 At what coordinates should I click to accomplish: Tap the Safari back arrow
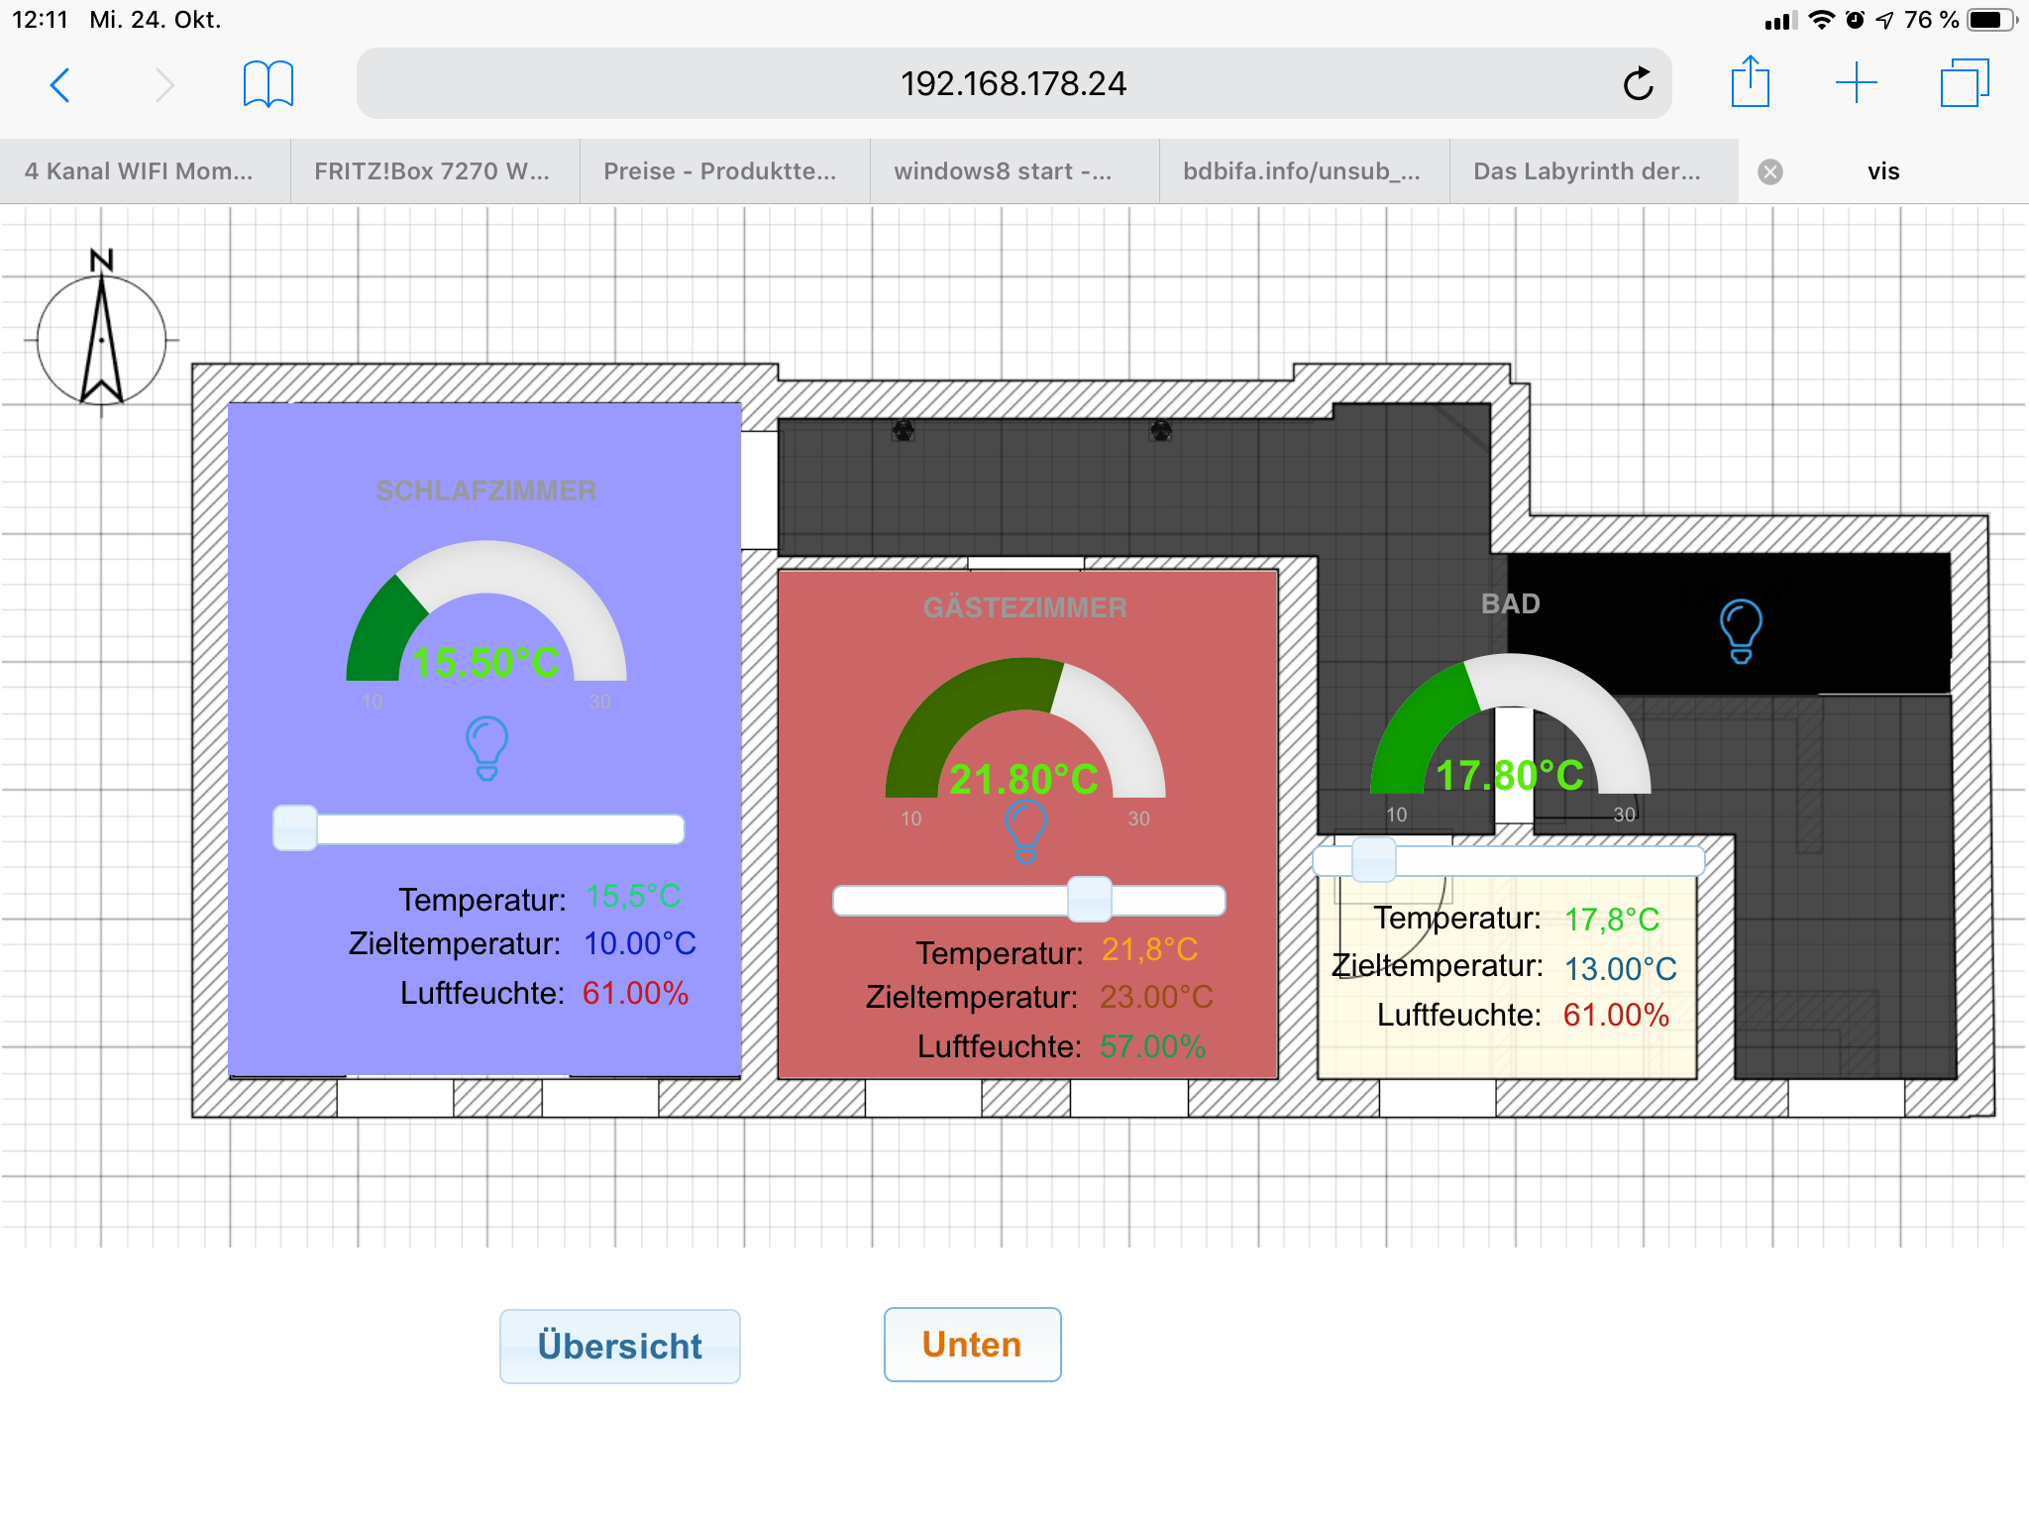[60, 85]
